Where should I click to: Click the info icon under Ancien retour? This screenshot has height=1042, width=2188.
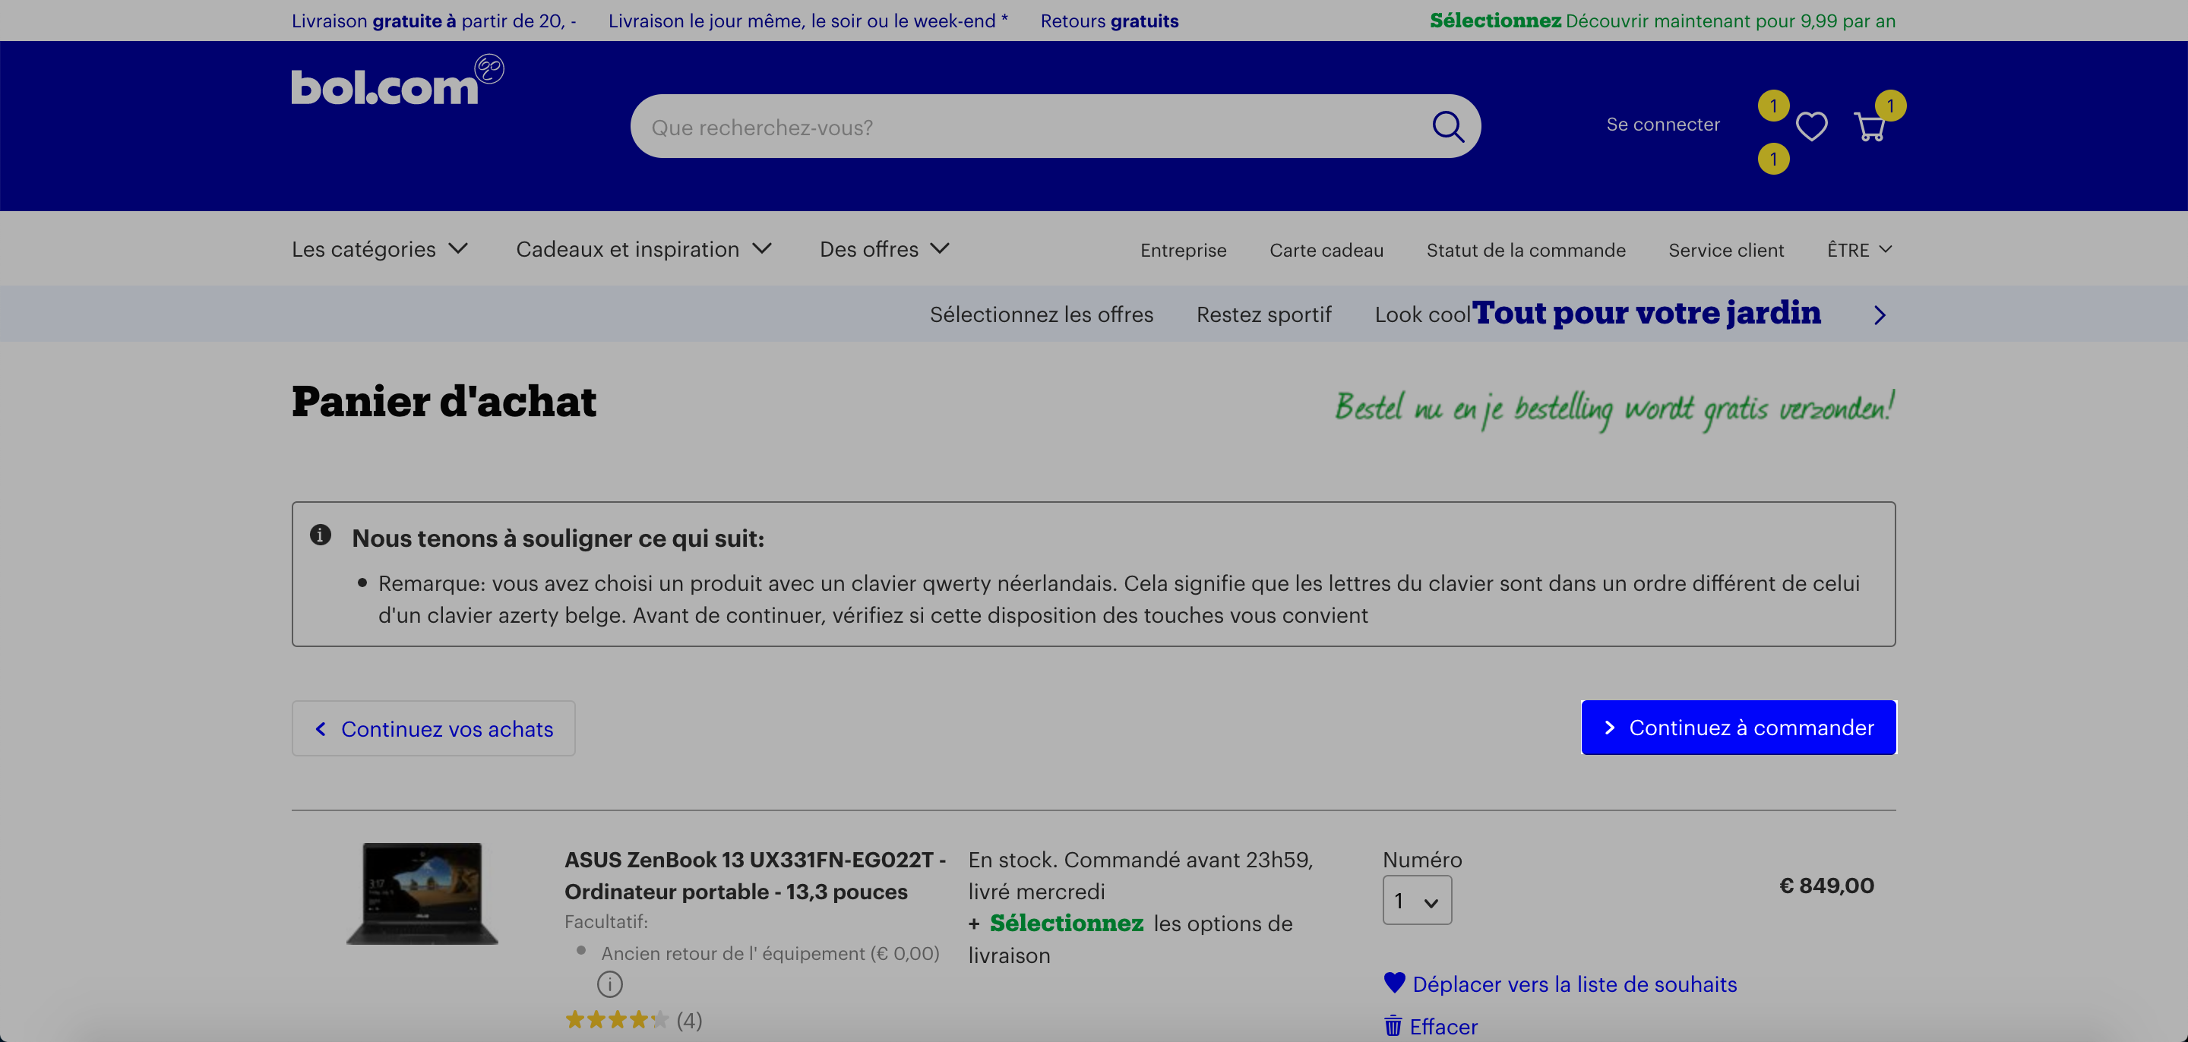tap(609, 984)
